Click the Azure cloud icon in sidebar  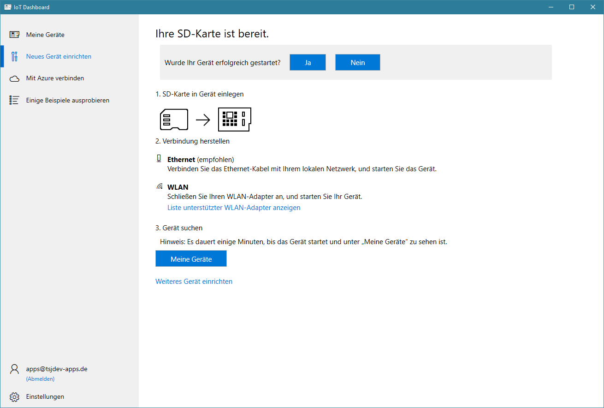[15, 78]
